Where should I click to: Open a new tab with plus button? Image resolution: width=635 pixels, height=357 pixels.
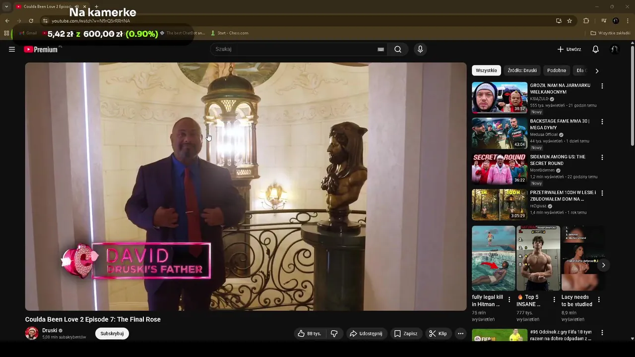(96, 6)
